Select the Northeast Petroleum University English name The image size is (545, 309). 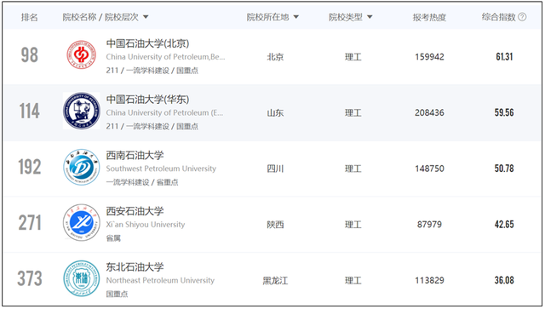point(160,280)
